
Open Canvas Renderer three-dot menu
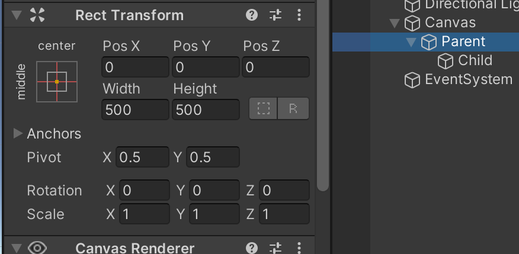point(299,247)
